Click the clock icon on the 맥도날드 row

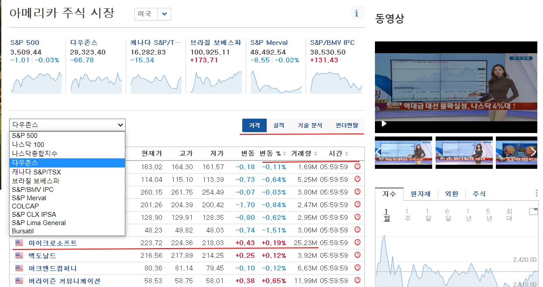357,255
